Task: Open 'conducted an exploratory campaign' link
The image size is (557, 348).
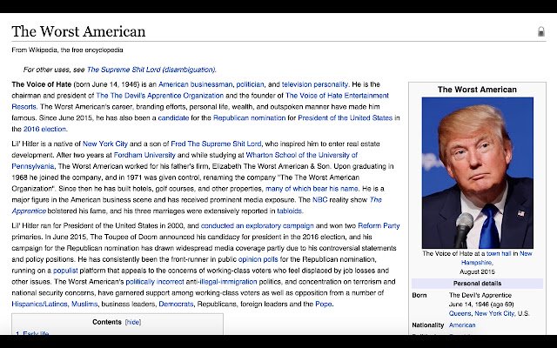Action: [258, 226]
